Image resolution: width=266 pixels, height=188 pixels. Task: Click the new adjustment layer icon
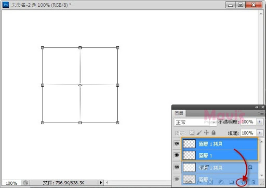(221, 182)
